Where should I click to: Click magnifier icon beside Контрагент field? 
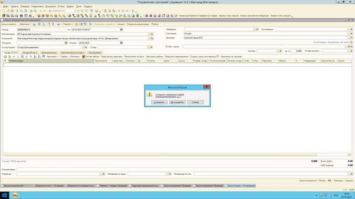pyautogui.click(x=152, y=39)
